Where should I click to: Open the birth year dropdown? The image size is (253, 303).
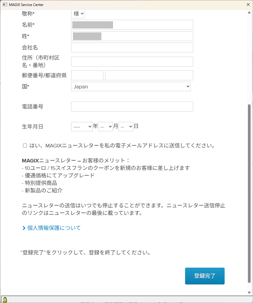coord(82,127)
